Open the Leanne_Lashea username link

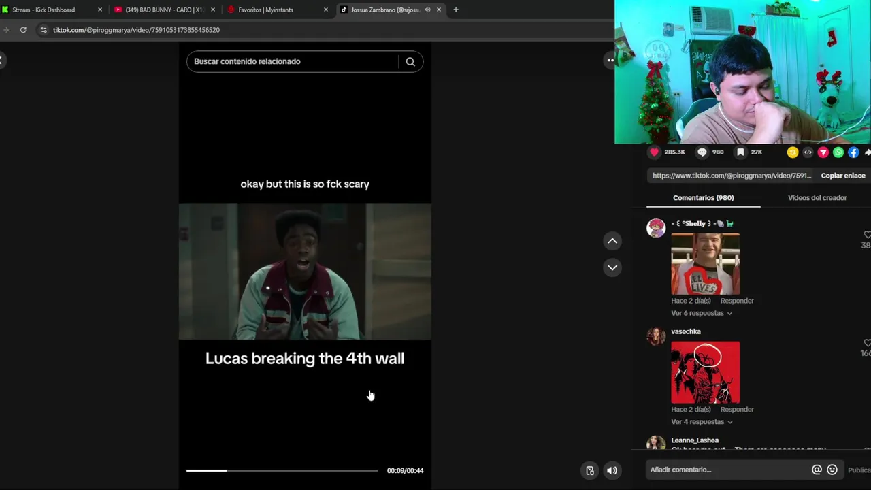click(695, 440)
